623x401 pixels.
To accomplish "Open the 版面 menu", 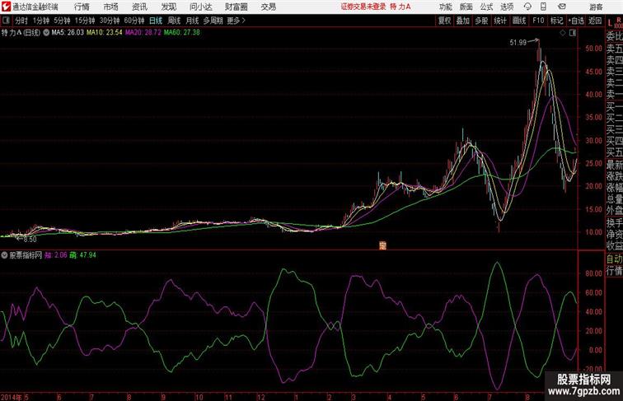I will click(x=466, y=7).
